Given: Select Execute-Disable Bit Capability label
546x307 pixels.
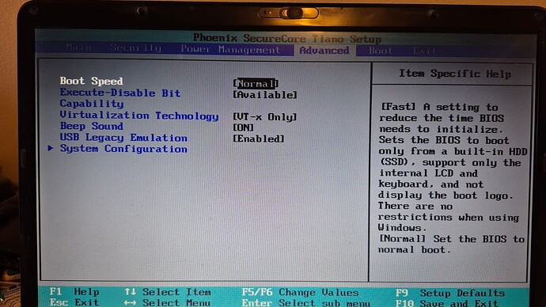Looking at the screenshot, I should pos(119,98).
